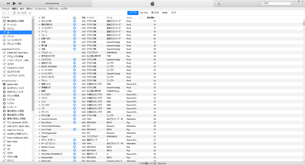Open the ミュージック media type dropdown
This screenshot has height=165, width=305.
pos(21,13)
